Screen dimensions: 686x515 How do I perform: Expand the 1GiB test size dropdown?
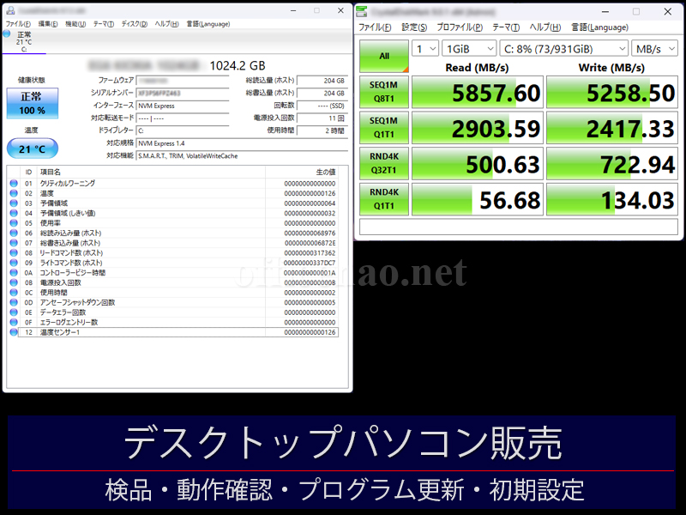click(468, 48)
